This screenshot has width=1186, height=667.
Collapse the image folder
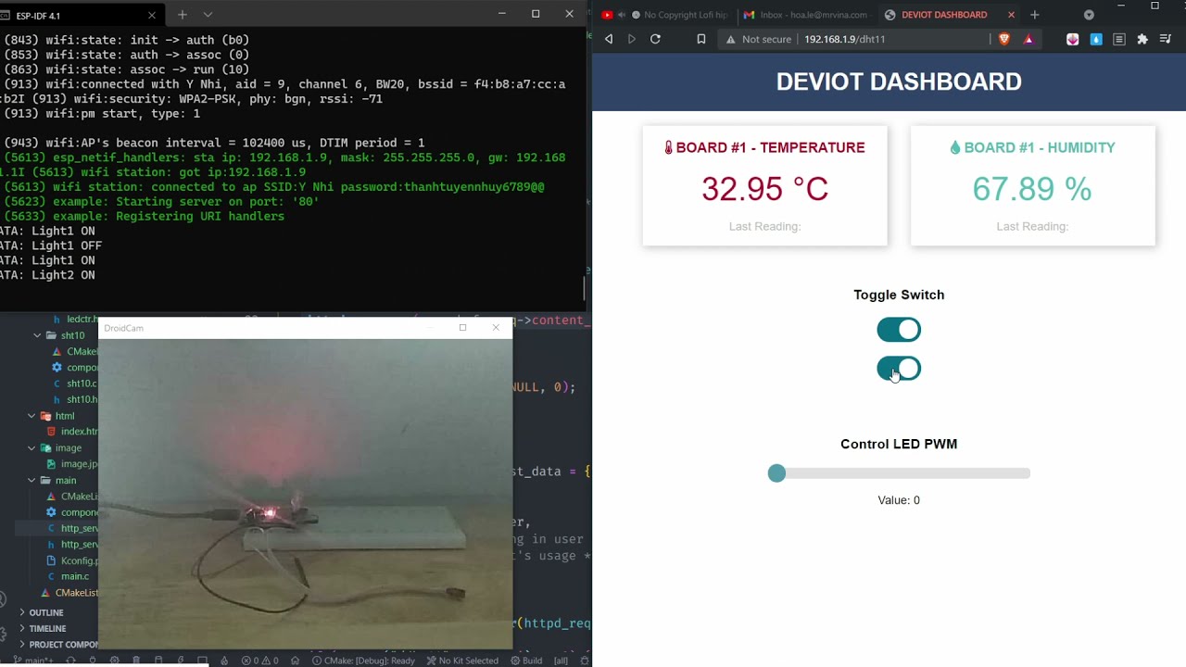click(32, 447)
